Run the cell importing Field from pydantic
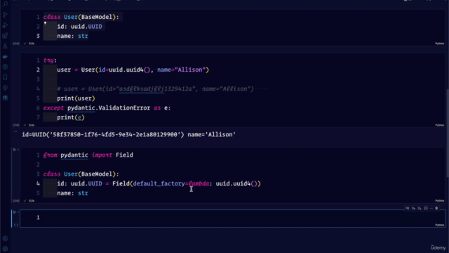Screen dimensions: 449x253 (x=14, y=150)
